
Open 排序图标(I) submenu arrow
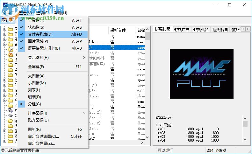(84, 113)
